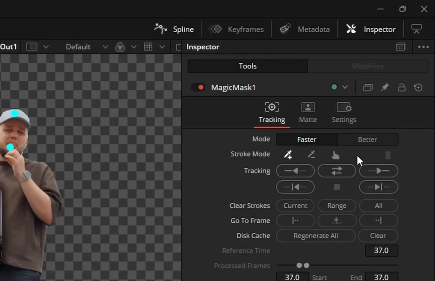Viewport: 435px width, 281px height.
Task: Open the MagicMask1 versions icon
Action: click(368, 87)
